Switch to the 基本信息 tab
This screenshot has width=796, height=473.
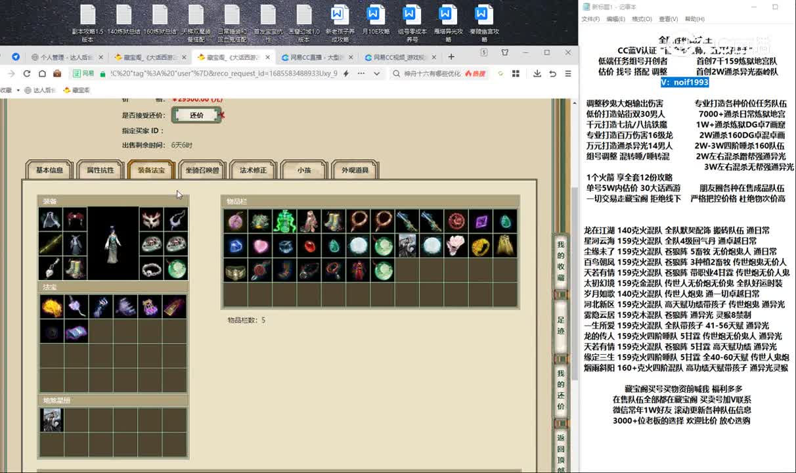point(49,169)
